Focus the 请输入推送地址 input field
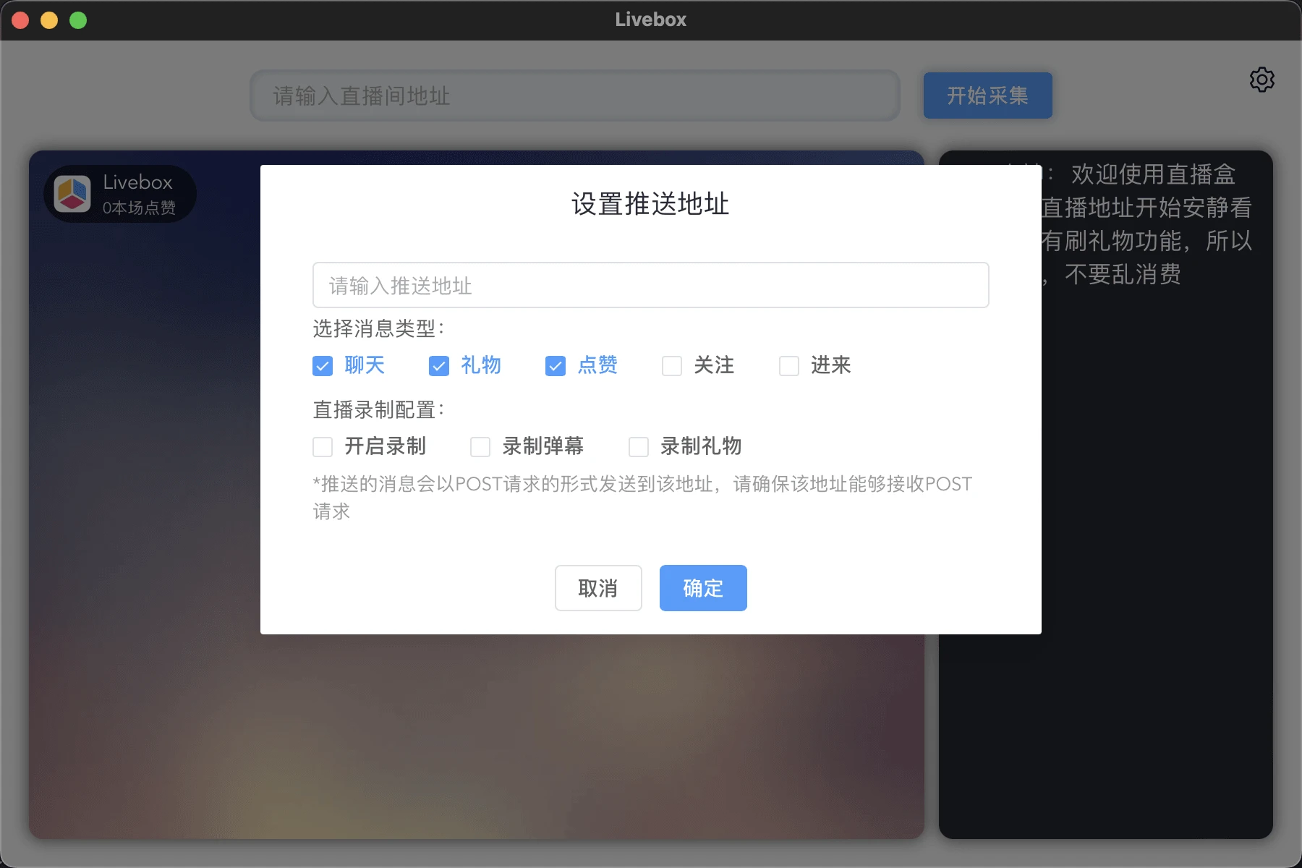Viewport: 1302px width, 868px height. pos(651,285)
